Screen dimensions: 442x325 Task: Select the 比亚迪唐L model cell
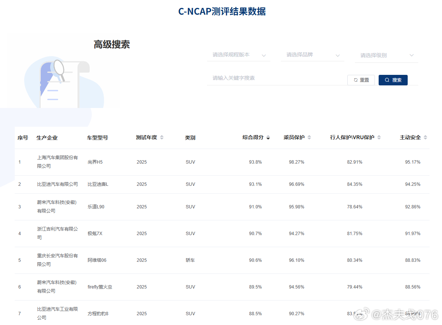pyautogui.click(x=98, y=184)
